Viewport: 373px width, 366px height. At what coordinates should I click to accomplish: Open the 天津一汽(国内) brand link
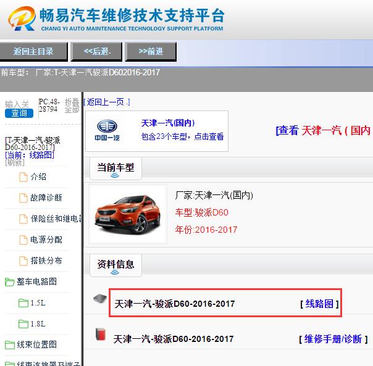tap(168, 123)
